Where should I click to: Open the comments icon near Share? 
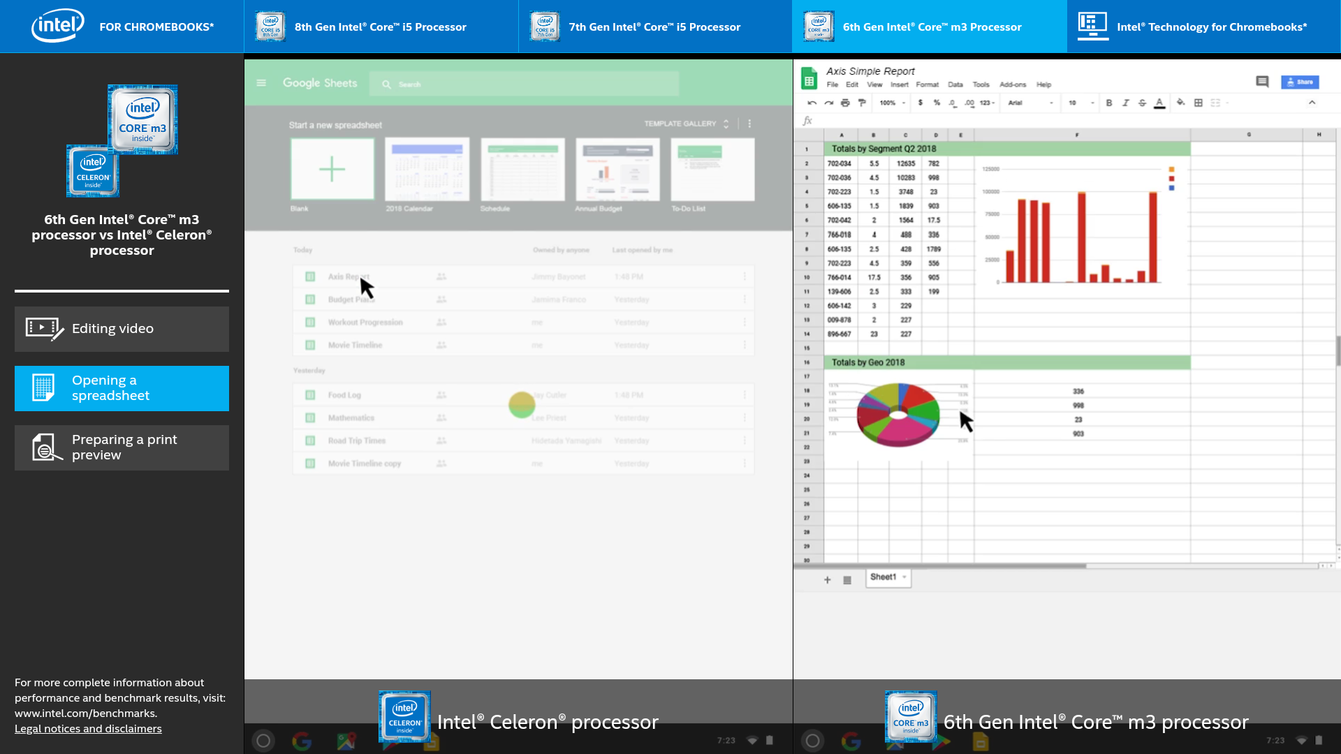tap(1262, 82)
